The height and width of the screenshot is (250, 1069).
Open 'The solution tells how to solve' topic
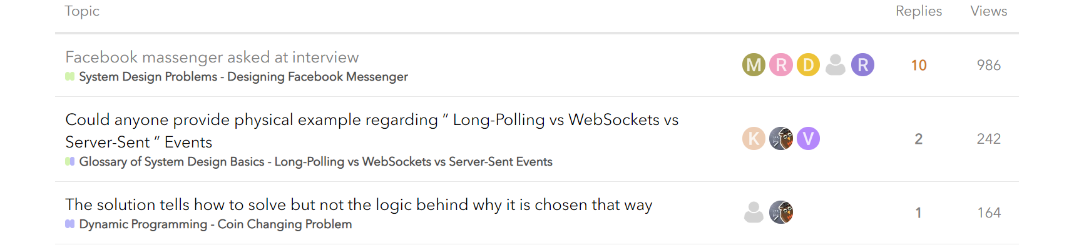pyautogui.click(x=359, y=205)
